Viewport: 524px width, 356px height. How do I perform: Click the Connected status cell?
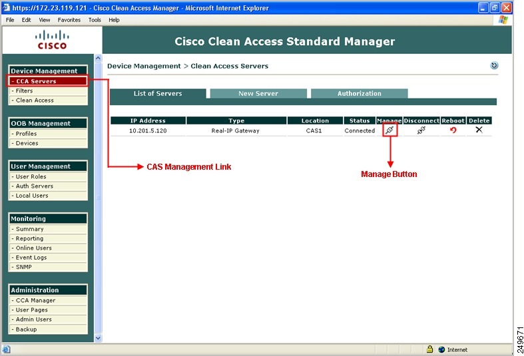(x=360, y=130)
